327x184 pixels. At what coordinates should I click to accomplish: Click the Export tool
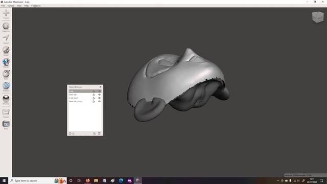point(6,113)
